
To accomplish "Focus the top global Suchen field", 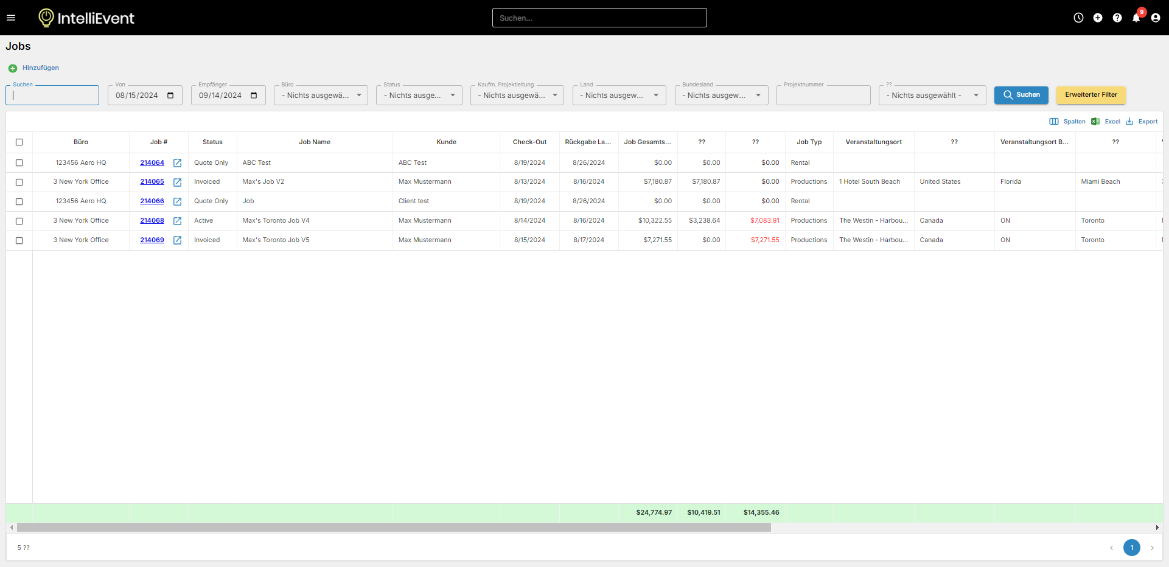I will [x=599, y=18].
